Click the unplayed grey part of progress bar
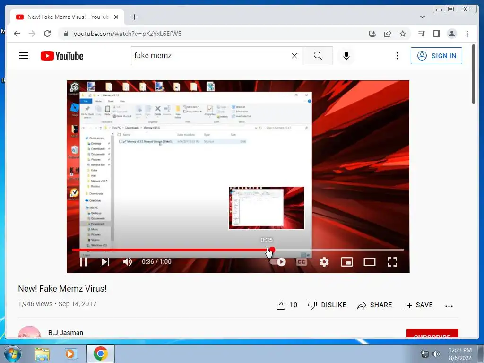This screenshot has height=363, width=484. (x=339, y=250)
